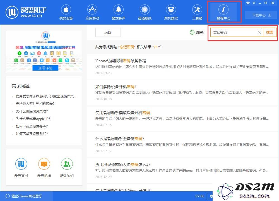Click the 搜索 search button

coord(270,32)
